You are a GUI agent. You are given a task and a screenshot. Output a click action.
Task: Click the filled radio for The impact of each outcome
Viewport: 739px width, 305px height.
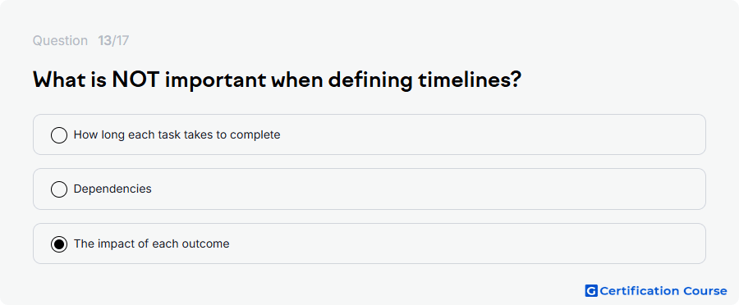(x=59, y=244)
